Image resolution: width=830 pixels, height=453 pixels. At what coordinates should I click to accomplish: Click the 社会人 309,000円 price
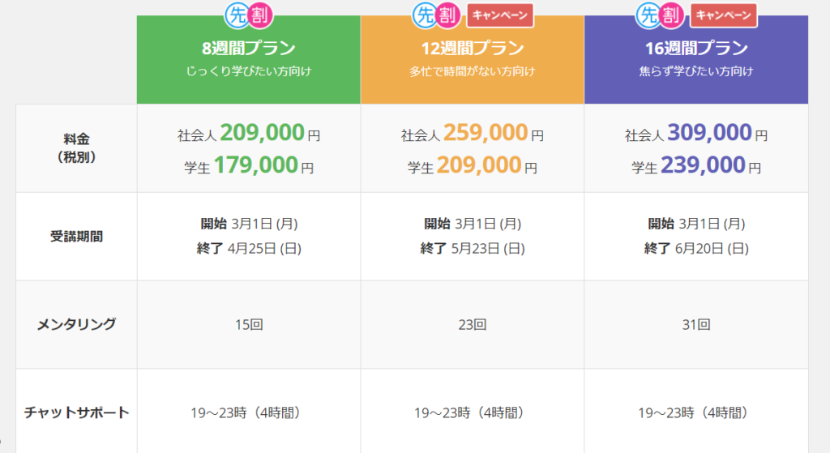coord(696,133)
